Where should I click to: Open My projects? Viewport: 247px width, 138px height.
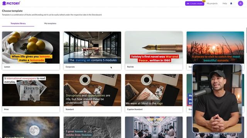(x=212, y=3)
